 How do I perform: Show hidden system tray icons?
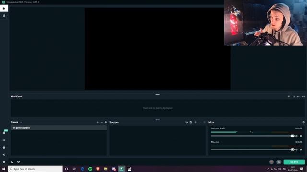tap(268, 169)
